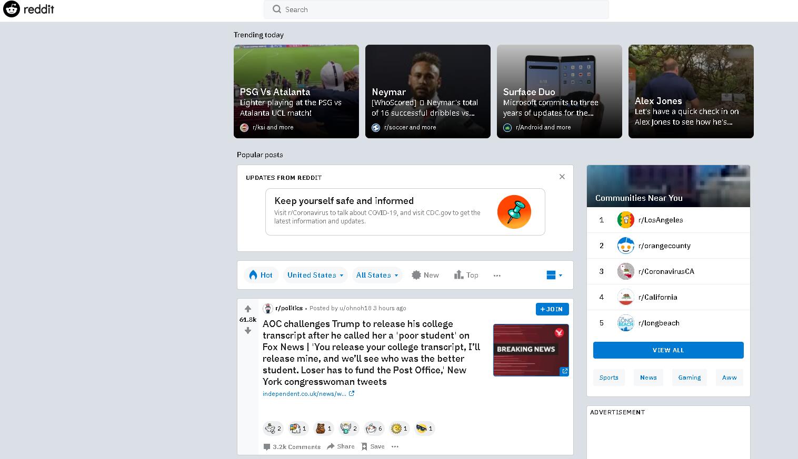
Task: Select the New sort tab label
Action: (431, 275)
